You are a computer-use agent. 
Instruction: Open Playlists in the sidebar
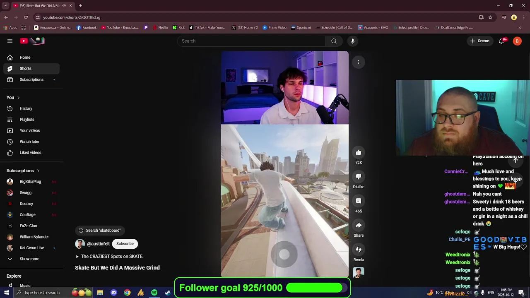31,120
